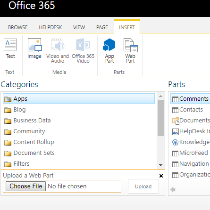
Task: Open the Web Part gallery button
Action: coord(130,50)
